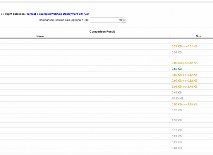Select the row with size 10.33 KB

106,98
